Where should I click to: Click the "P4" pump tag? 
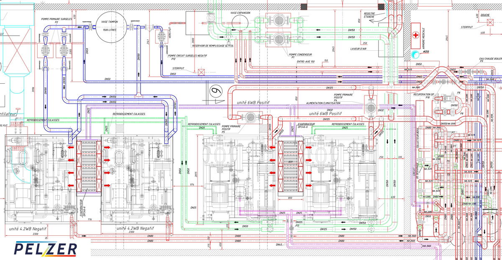pos(336,100)
